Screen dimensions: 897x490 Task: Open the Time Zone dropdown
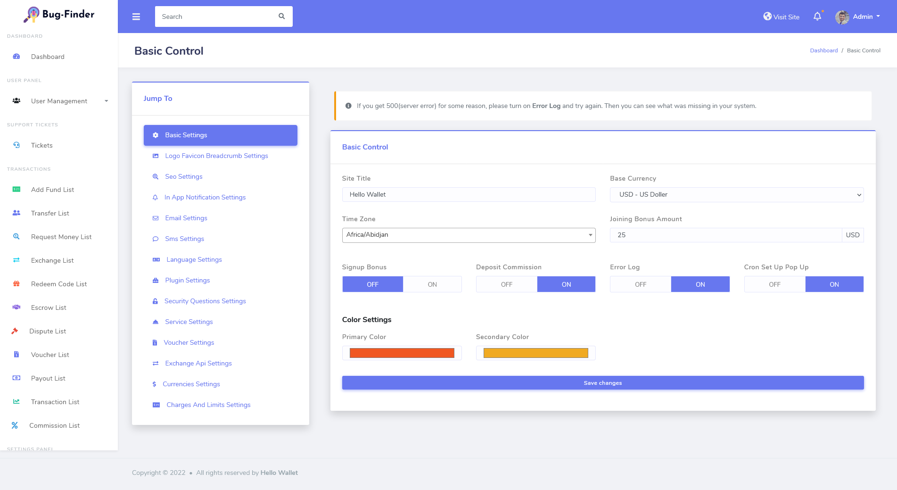[x=469, y=235]
